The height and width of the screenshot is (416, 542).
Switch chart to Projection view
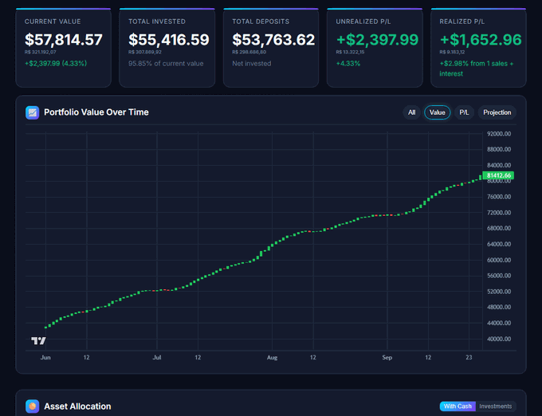497,112
